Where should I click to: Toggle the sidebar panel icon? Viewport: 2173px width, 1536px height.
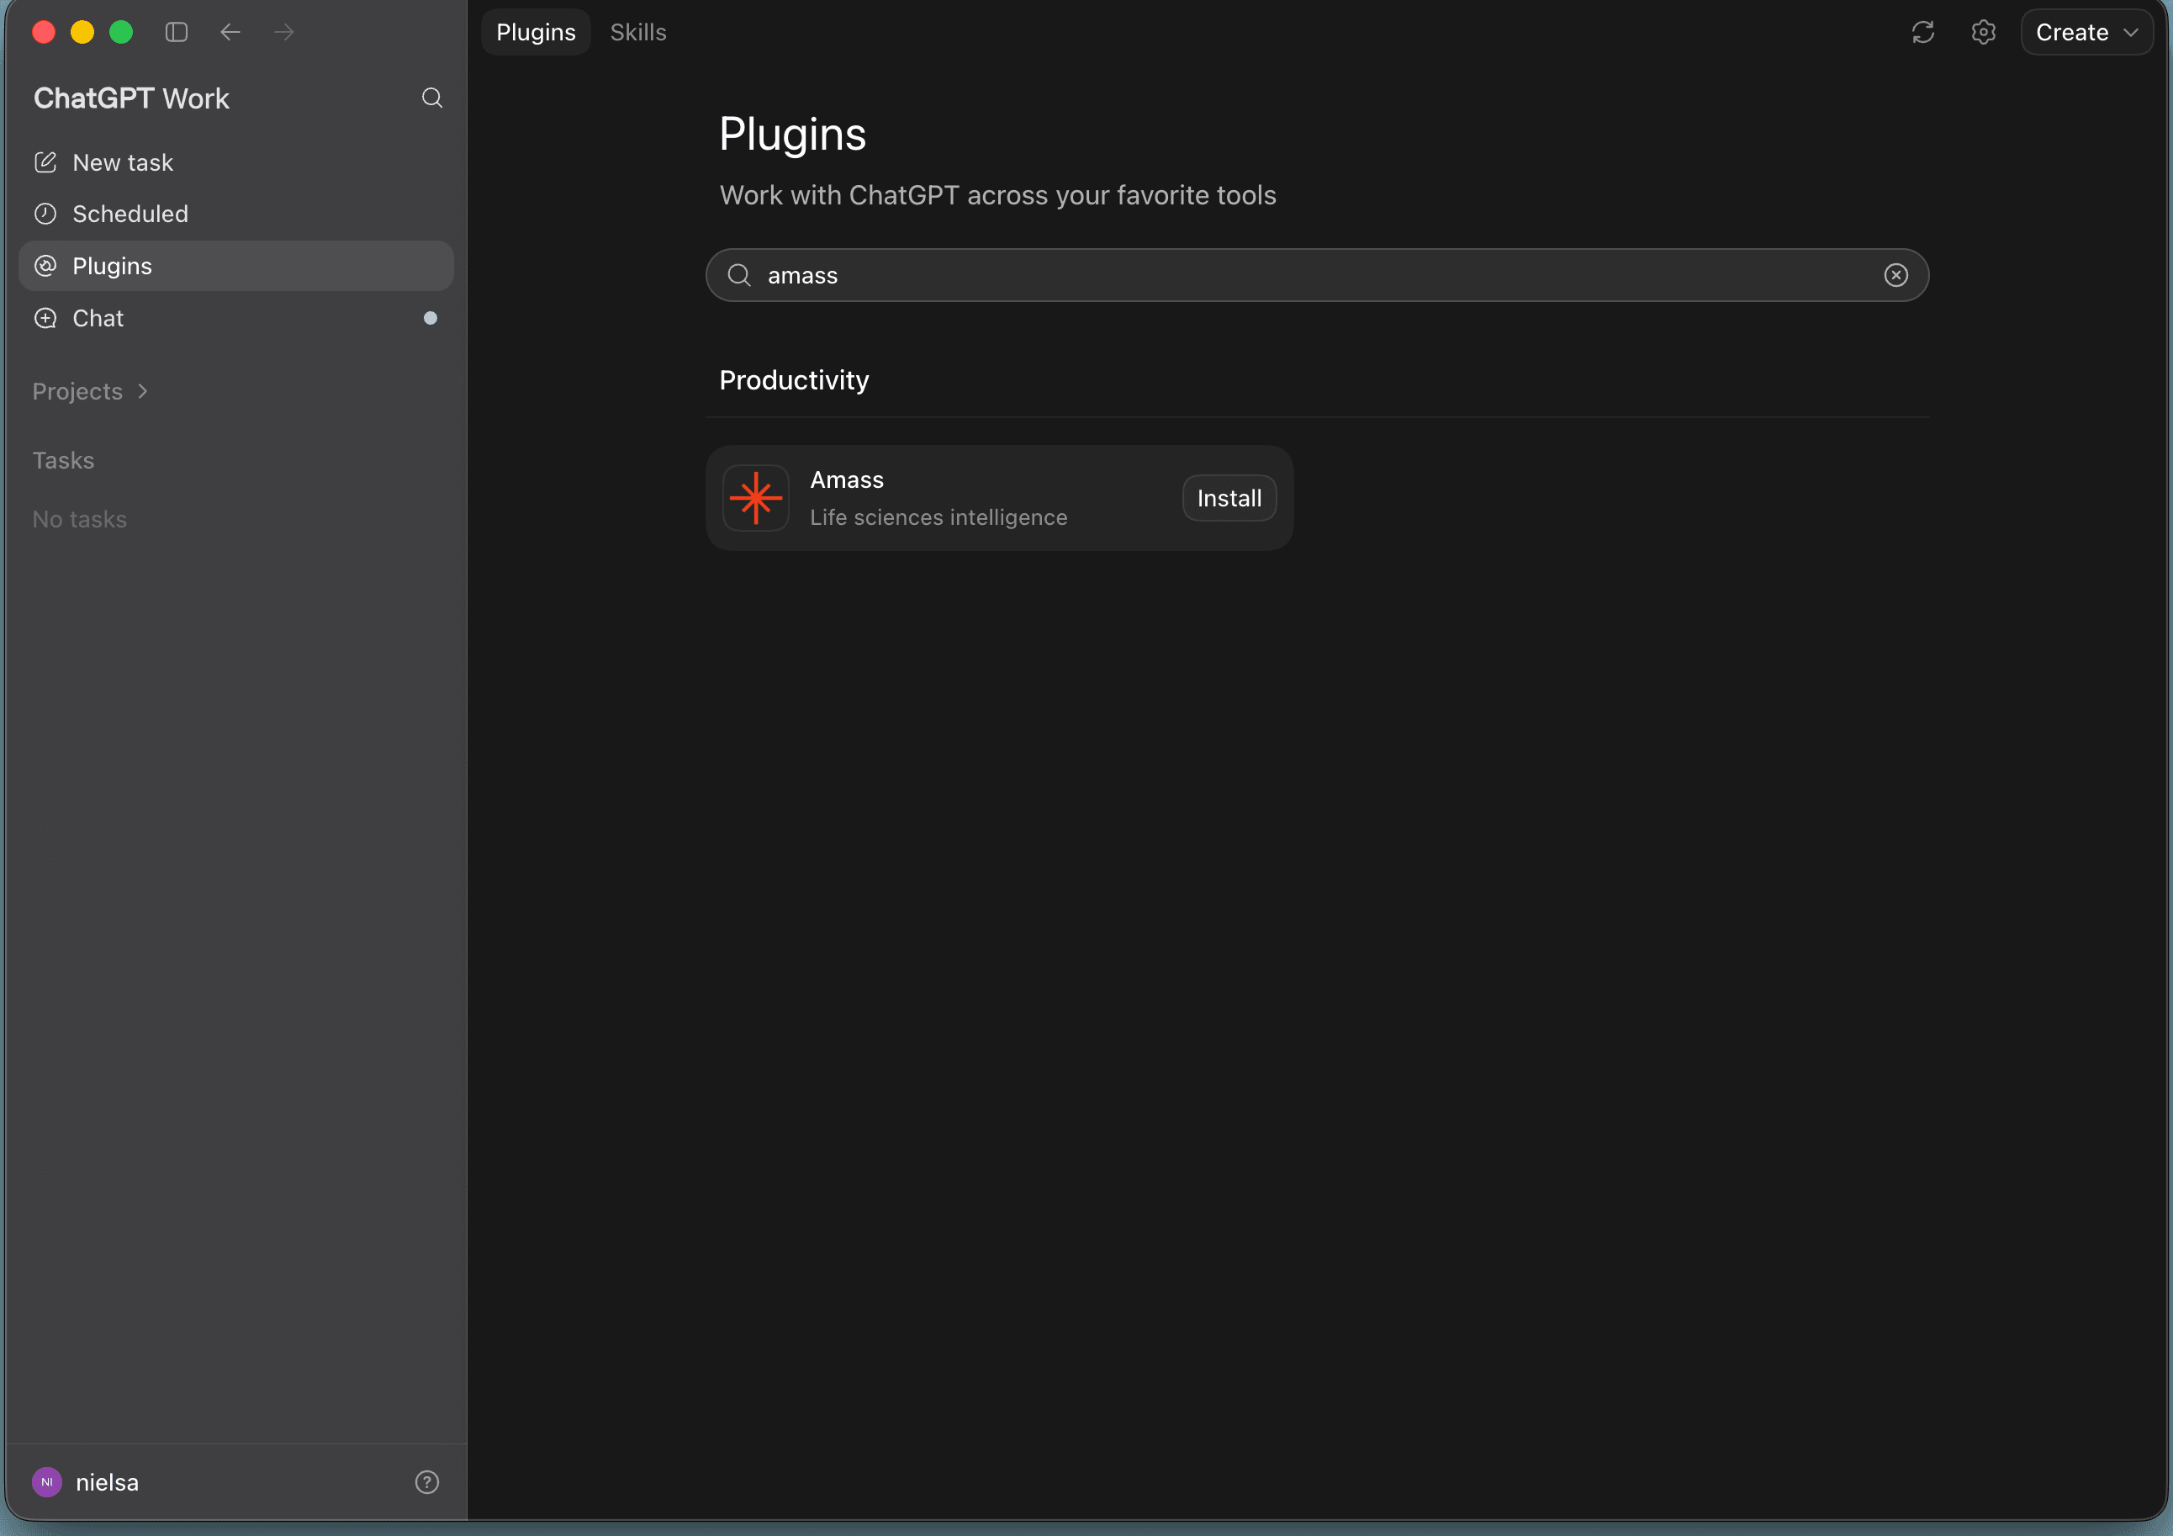pyautogui.click(x=176, y=32)
